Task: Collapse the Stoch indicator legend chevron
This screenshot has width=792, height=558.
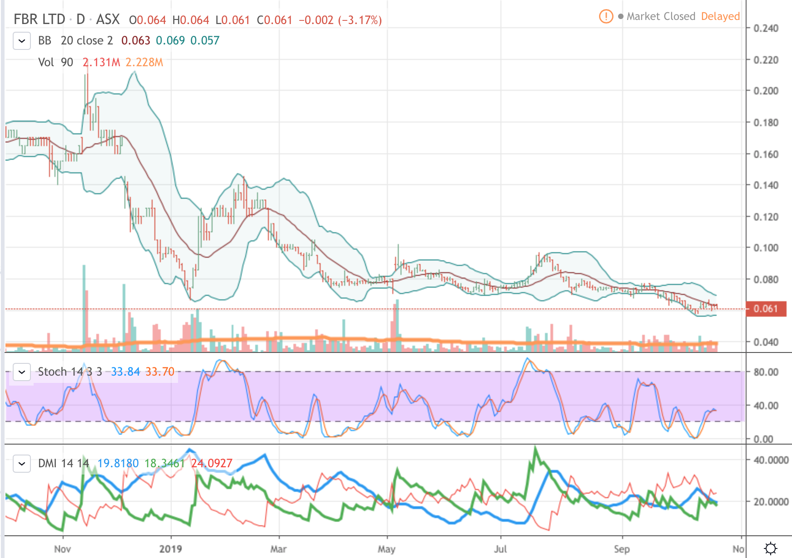Action: coord(21,372)
